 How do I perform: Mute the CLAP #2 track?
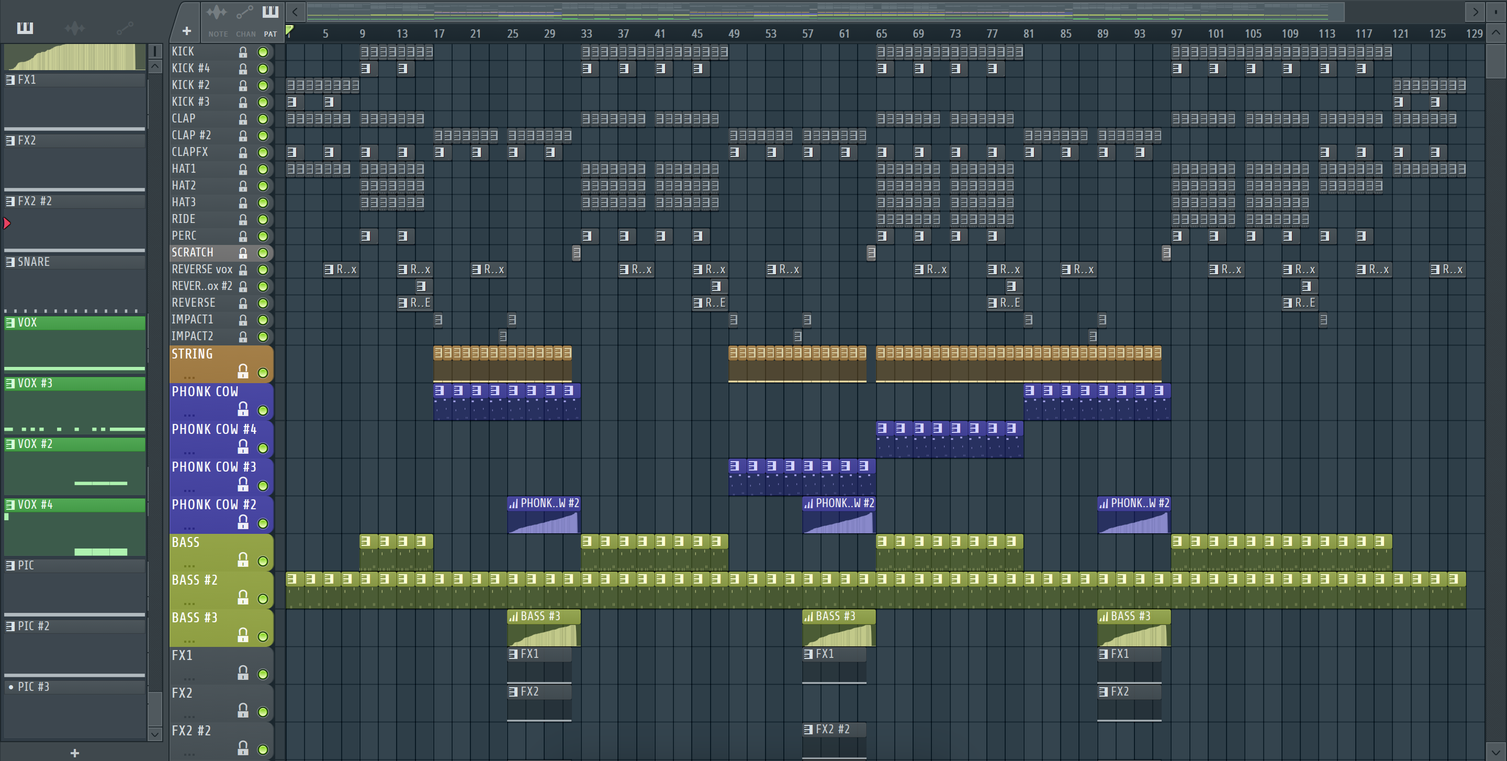(x=263, y=136)
